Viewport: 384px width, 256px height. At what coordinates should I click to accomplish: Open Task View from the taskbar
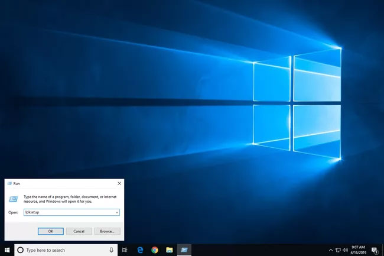(125, 250)
